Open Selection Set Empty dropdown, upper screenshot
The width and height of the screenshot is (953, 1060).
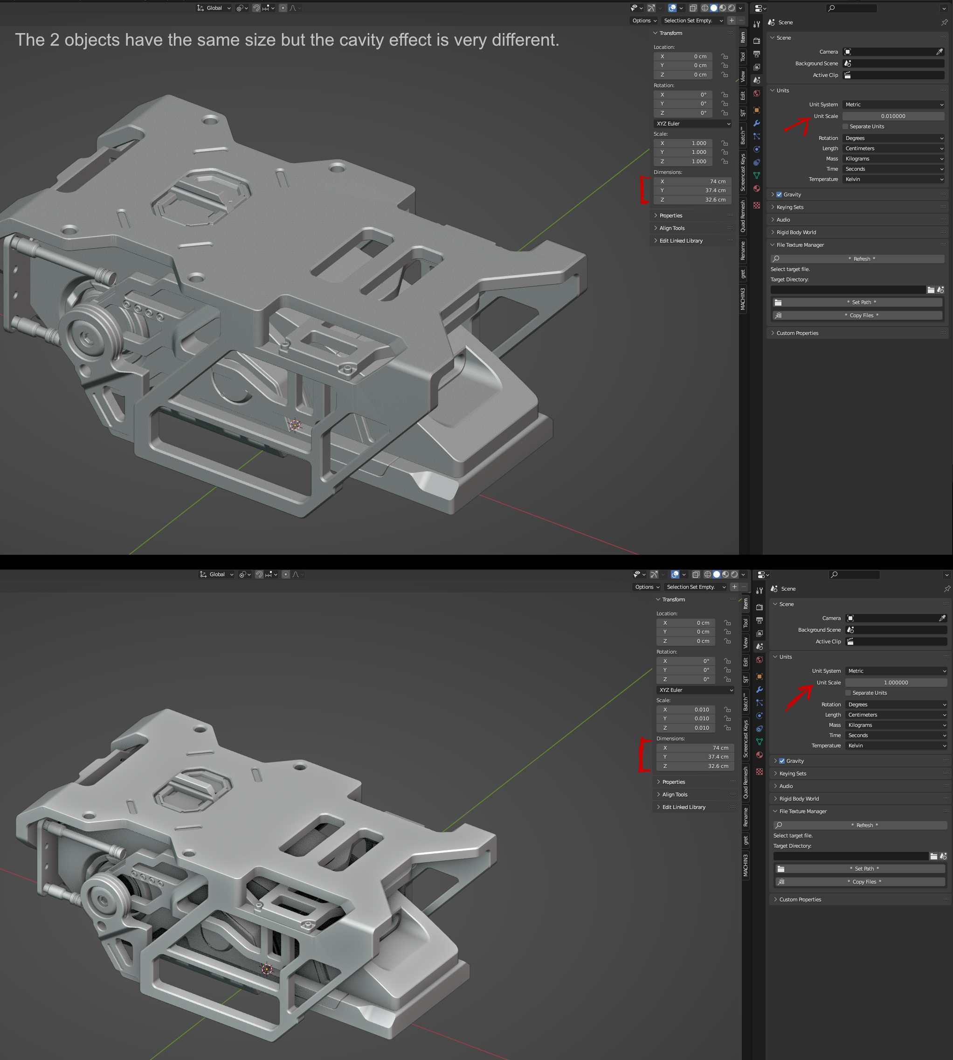pyautogui.click(x=692, y=21)
